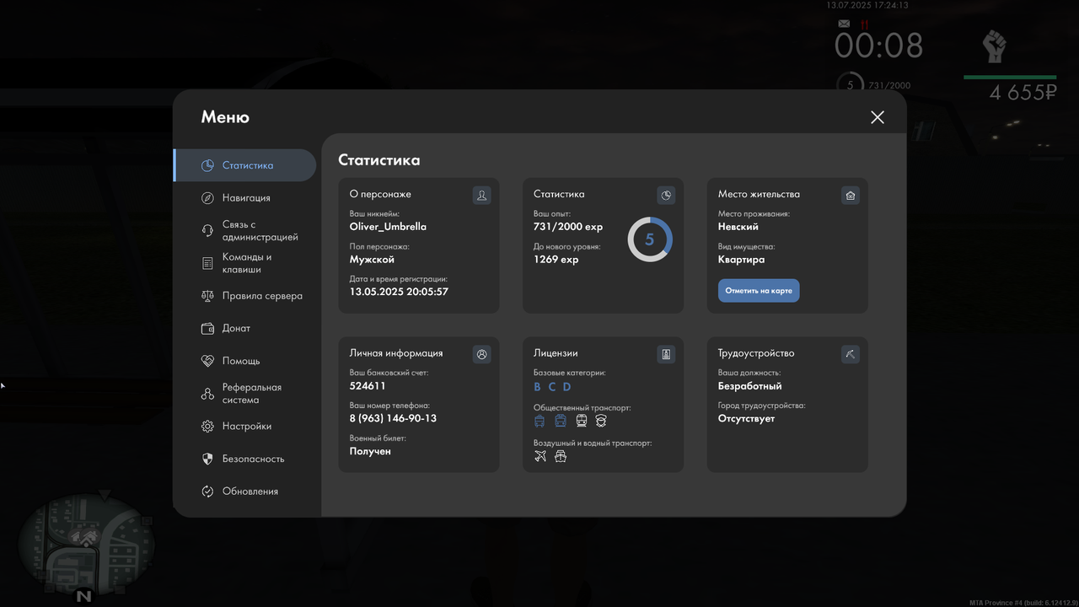Click license category letter B
This screenshot has width=1079, height=607.
click(x=537, y=387)
